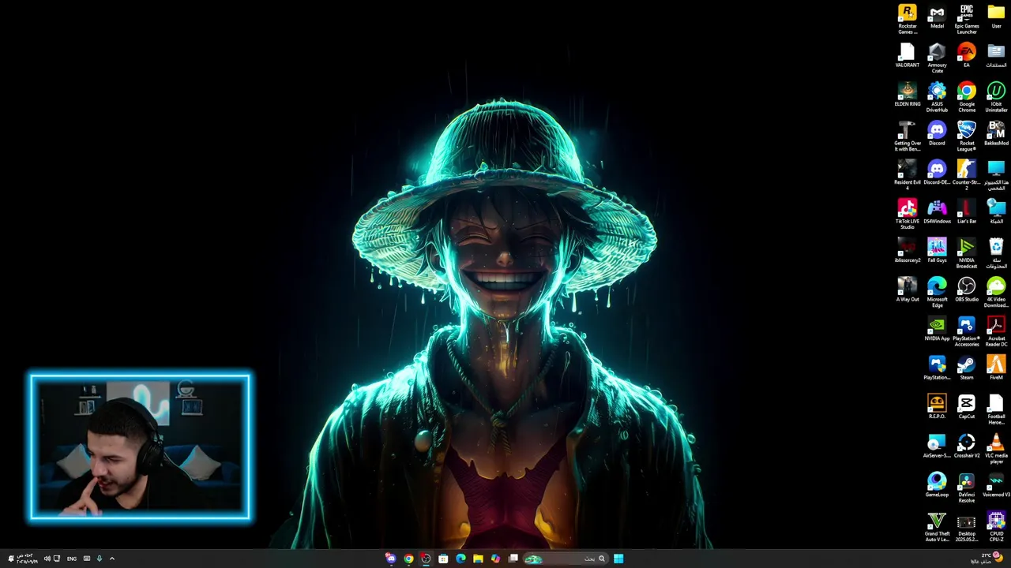Select 4K Video Downloader icon

(996, 293)
